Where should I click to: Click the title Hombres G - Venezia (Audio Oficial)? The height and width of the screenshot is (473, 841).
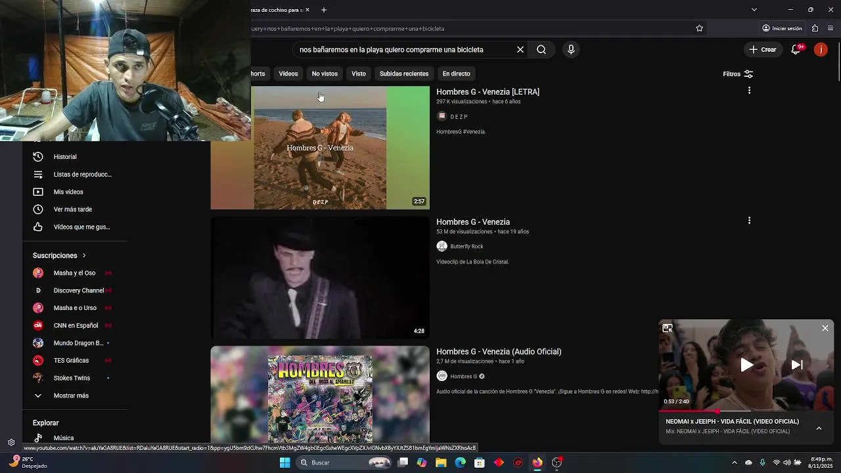point(499,351)
